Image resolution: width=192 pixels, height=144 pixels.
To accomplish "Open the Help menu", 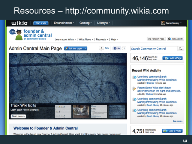I will pos(114,39).
